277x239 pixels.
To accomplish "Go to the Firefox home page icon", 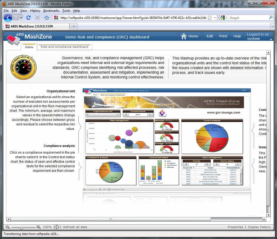I will (46, 18).
